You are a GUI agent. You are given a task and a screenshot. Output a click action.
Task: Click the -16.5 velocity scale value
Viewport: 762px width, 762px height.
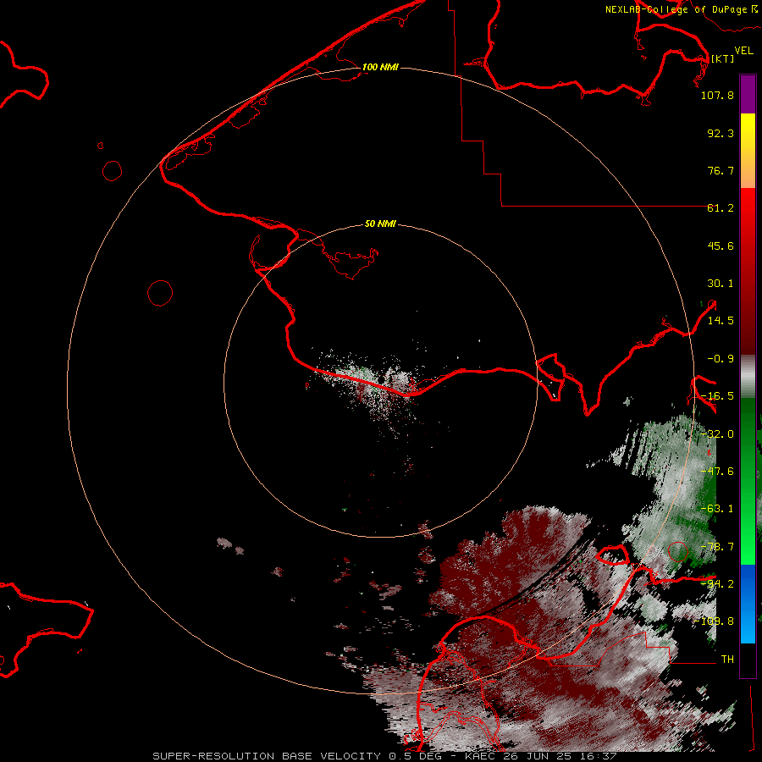[x=717, y=396]
